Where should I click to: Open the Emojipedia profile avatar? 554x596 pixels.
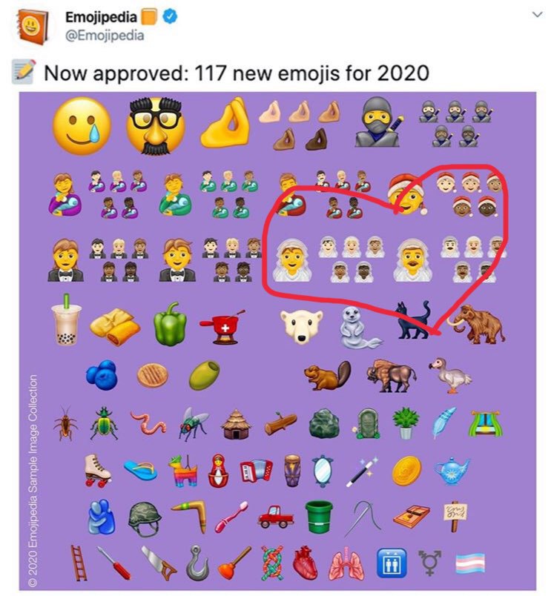pos(33,27)
